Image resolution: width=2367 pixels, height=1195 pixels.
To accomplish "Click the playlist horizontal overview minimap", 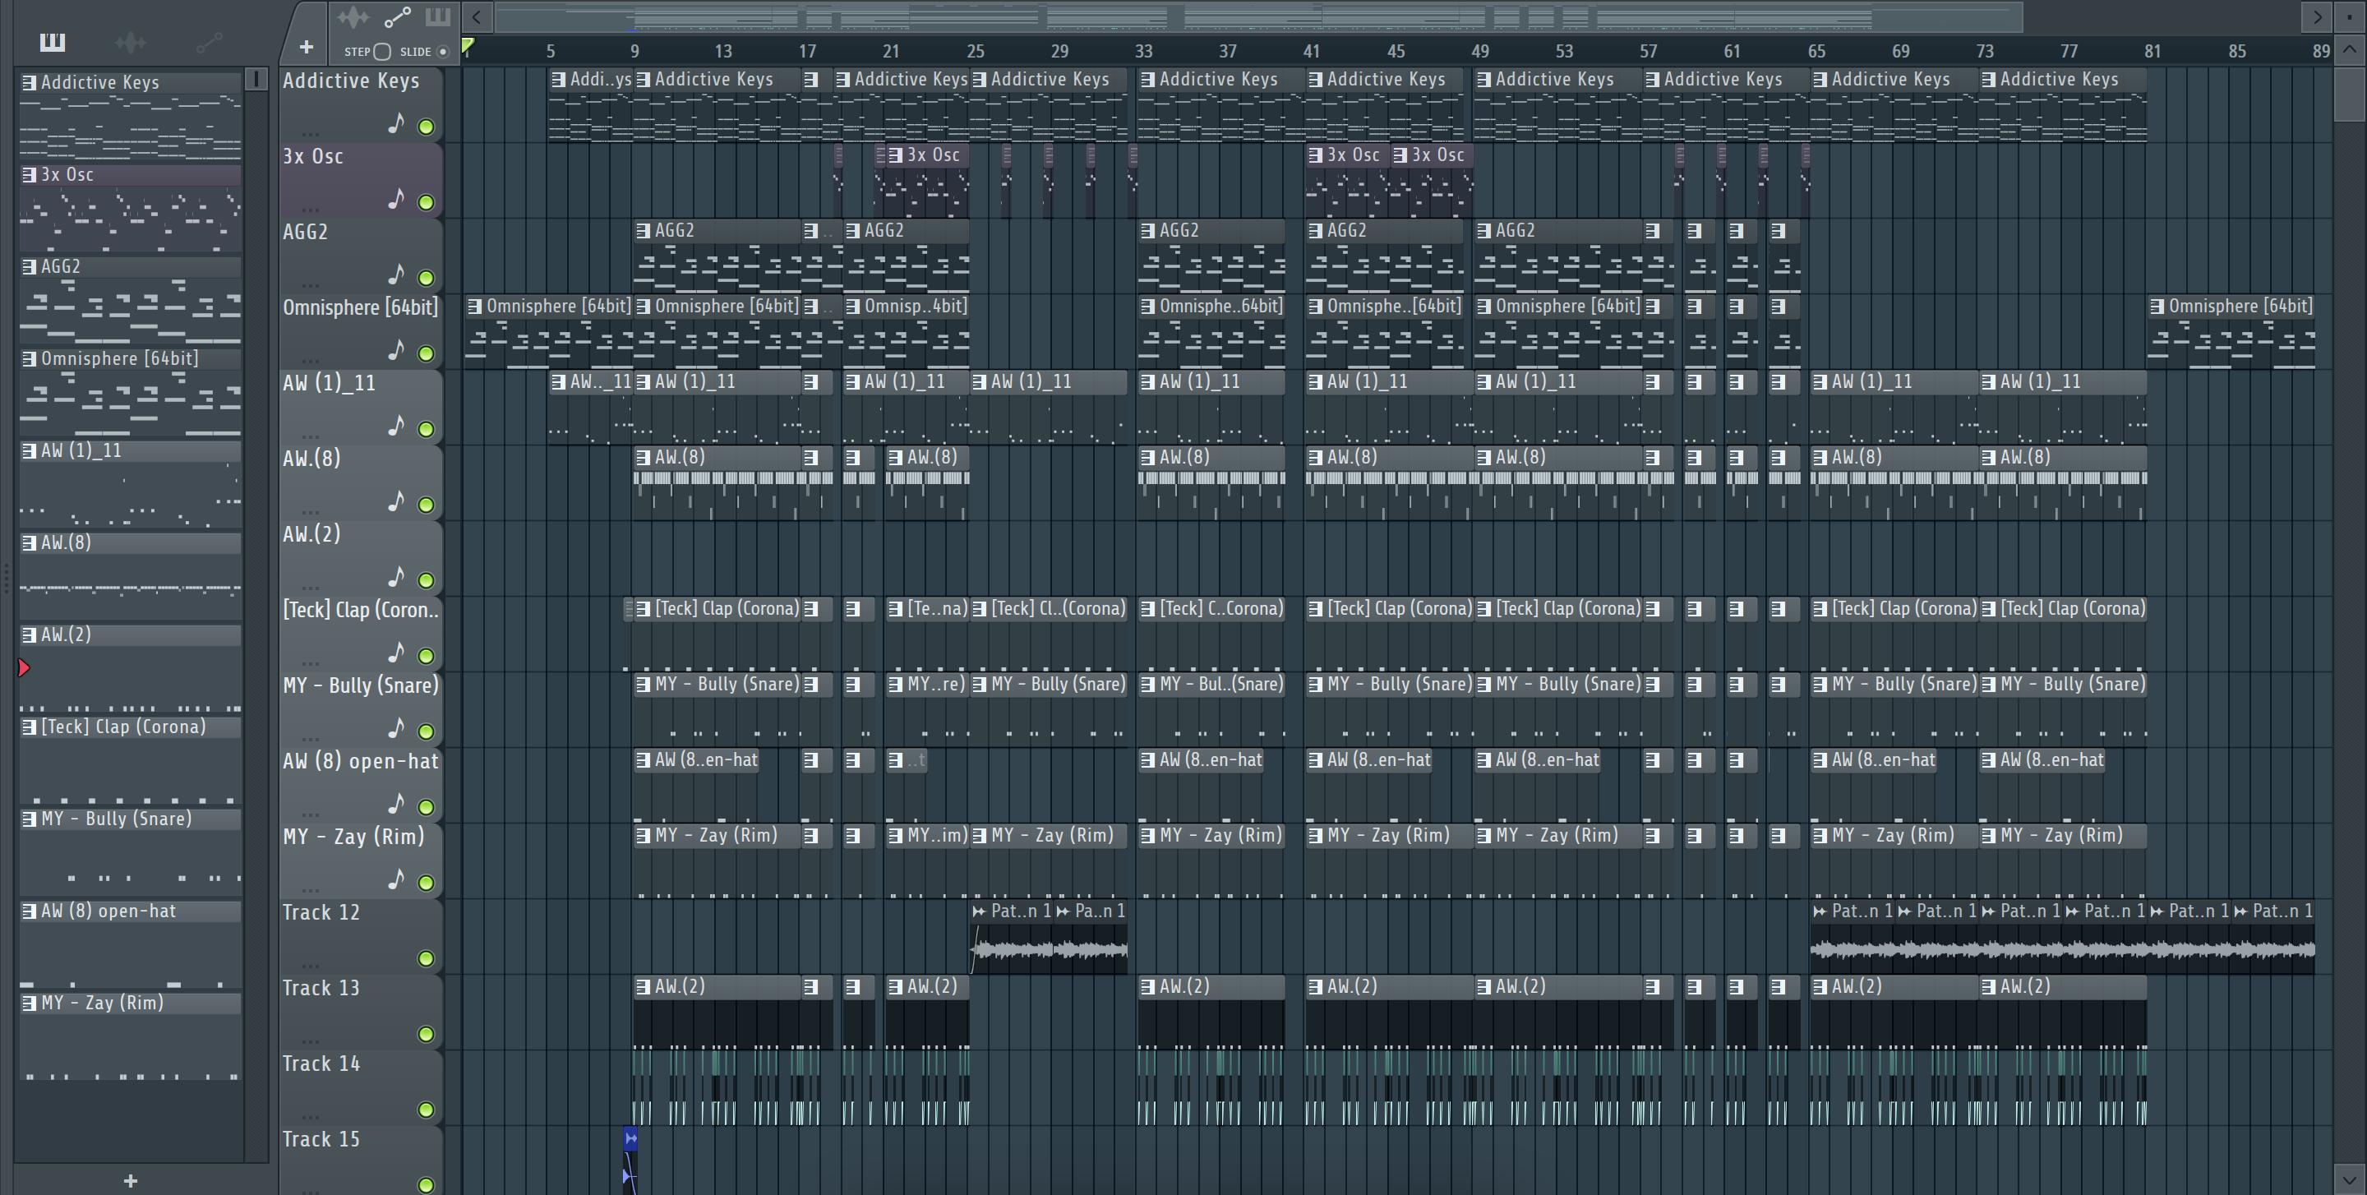I will (x=1259, y=16).
